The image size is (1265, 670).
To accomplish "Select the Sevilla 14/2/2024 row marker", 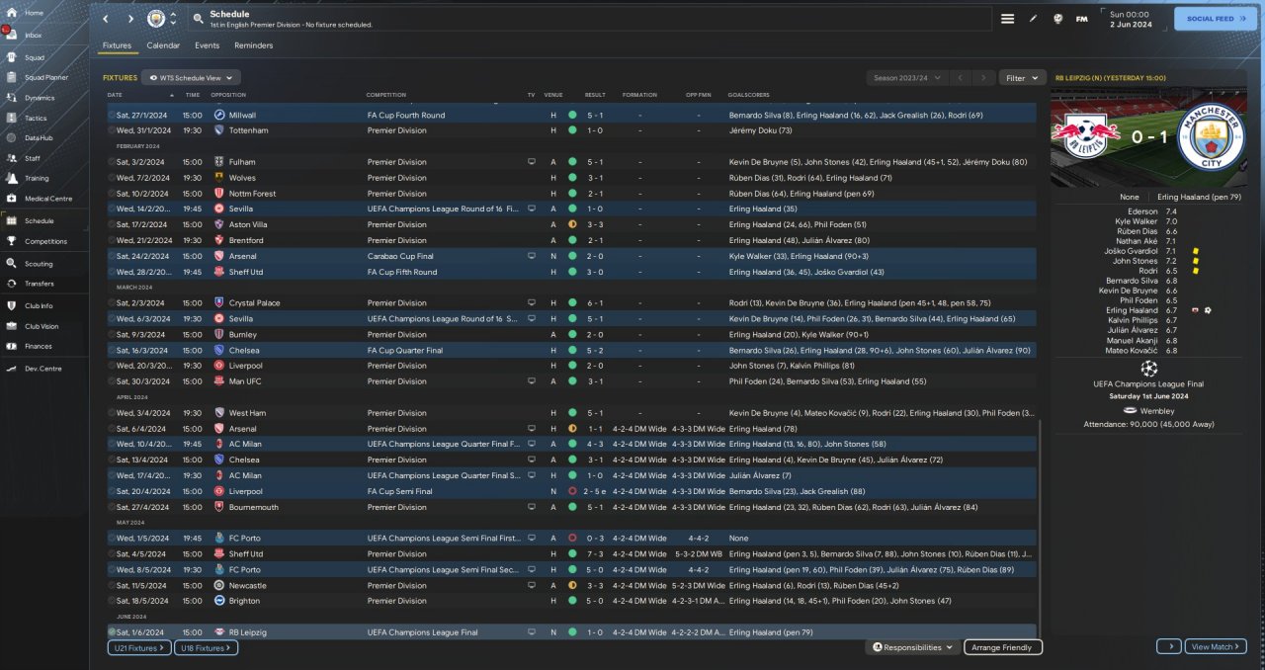I will [x=112, y=209].
